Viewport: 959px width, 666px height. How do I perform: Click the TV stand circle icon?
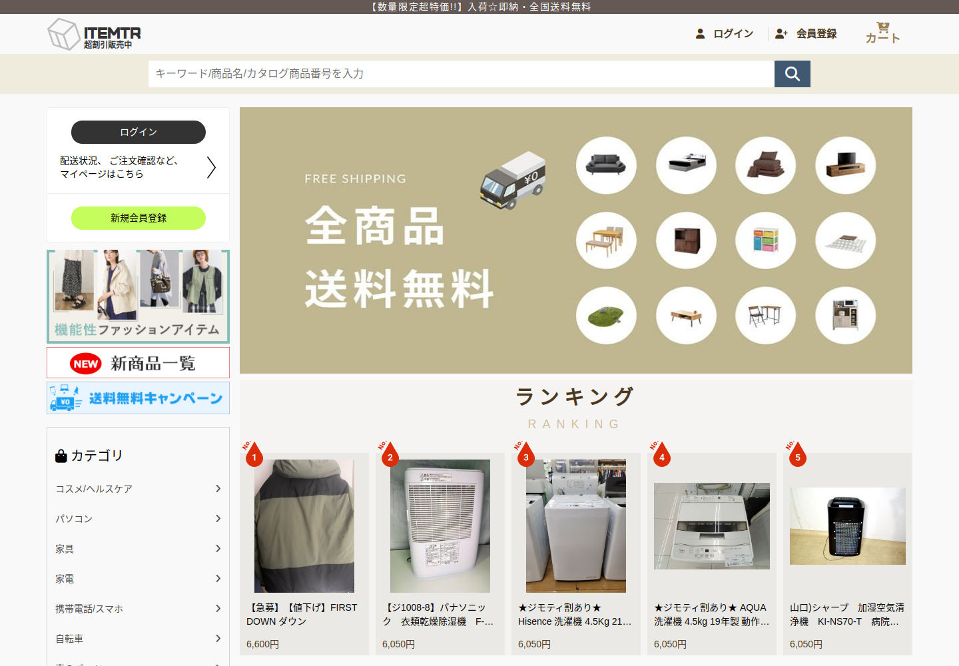[x=846, y=165]
